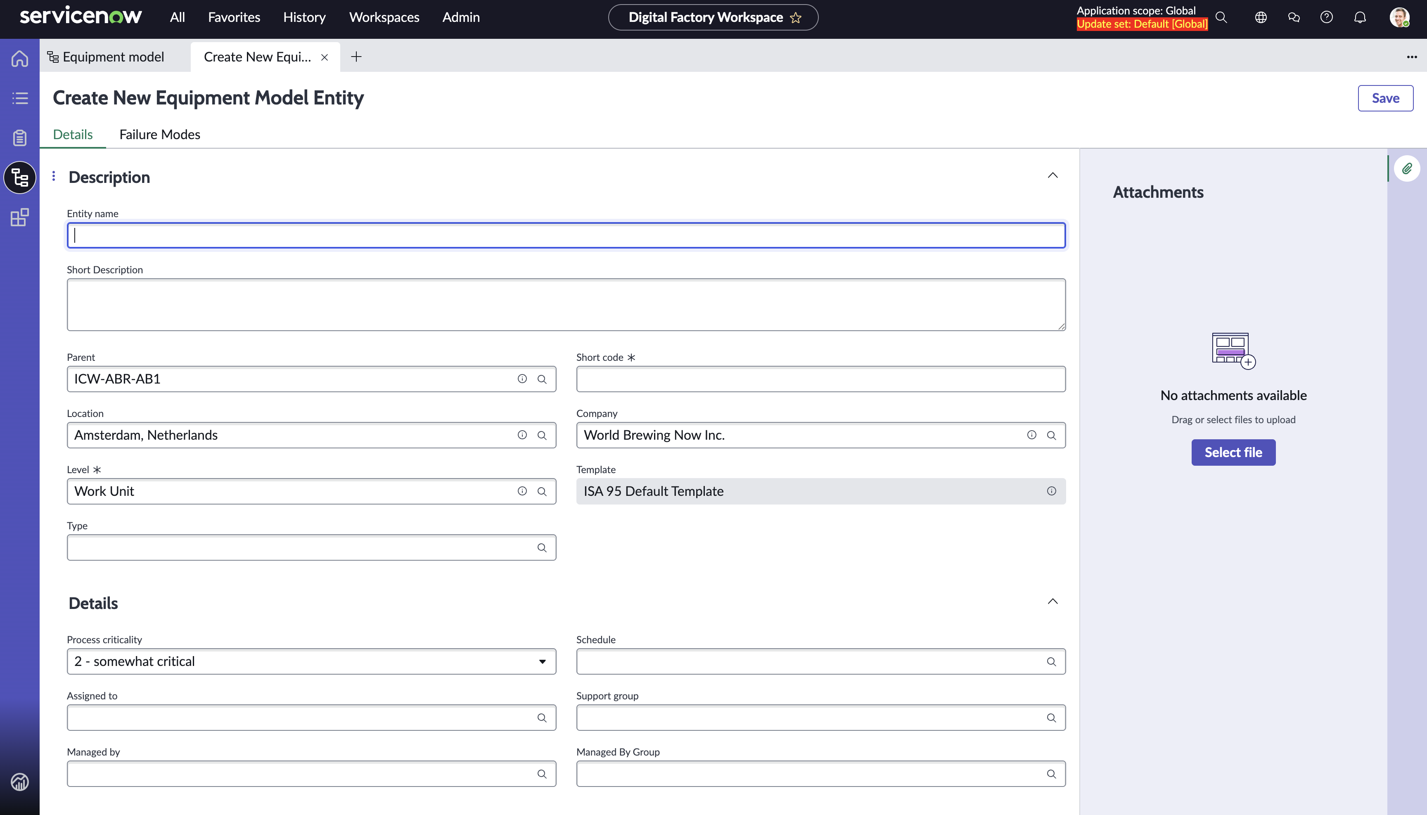Screen dimensions: 1427x815
Task: Open the Home icon in the sidebar
Action: coord(19,58)
